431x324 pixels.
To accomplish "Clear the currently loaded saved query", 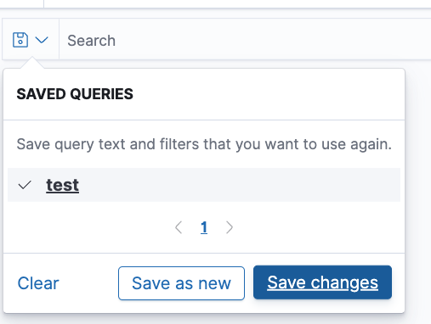I will pyautogui.click(x=38, y=283).
